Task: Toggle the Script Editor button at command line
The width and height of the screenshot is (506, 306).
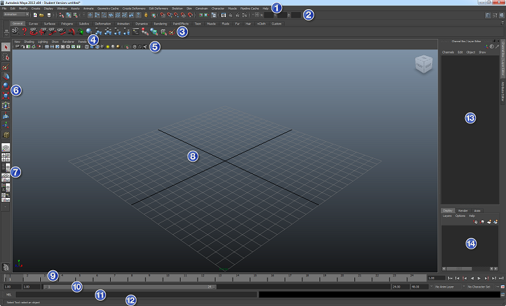Action: point(501,294)
